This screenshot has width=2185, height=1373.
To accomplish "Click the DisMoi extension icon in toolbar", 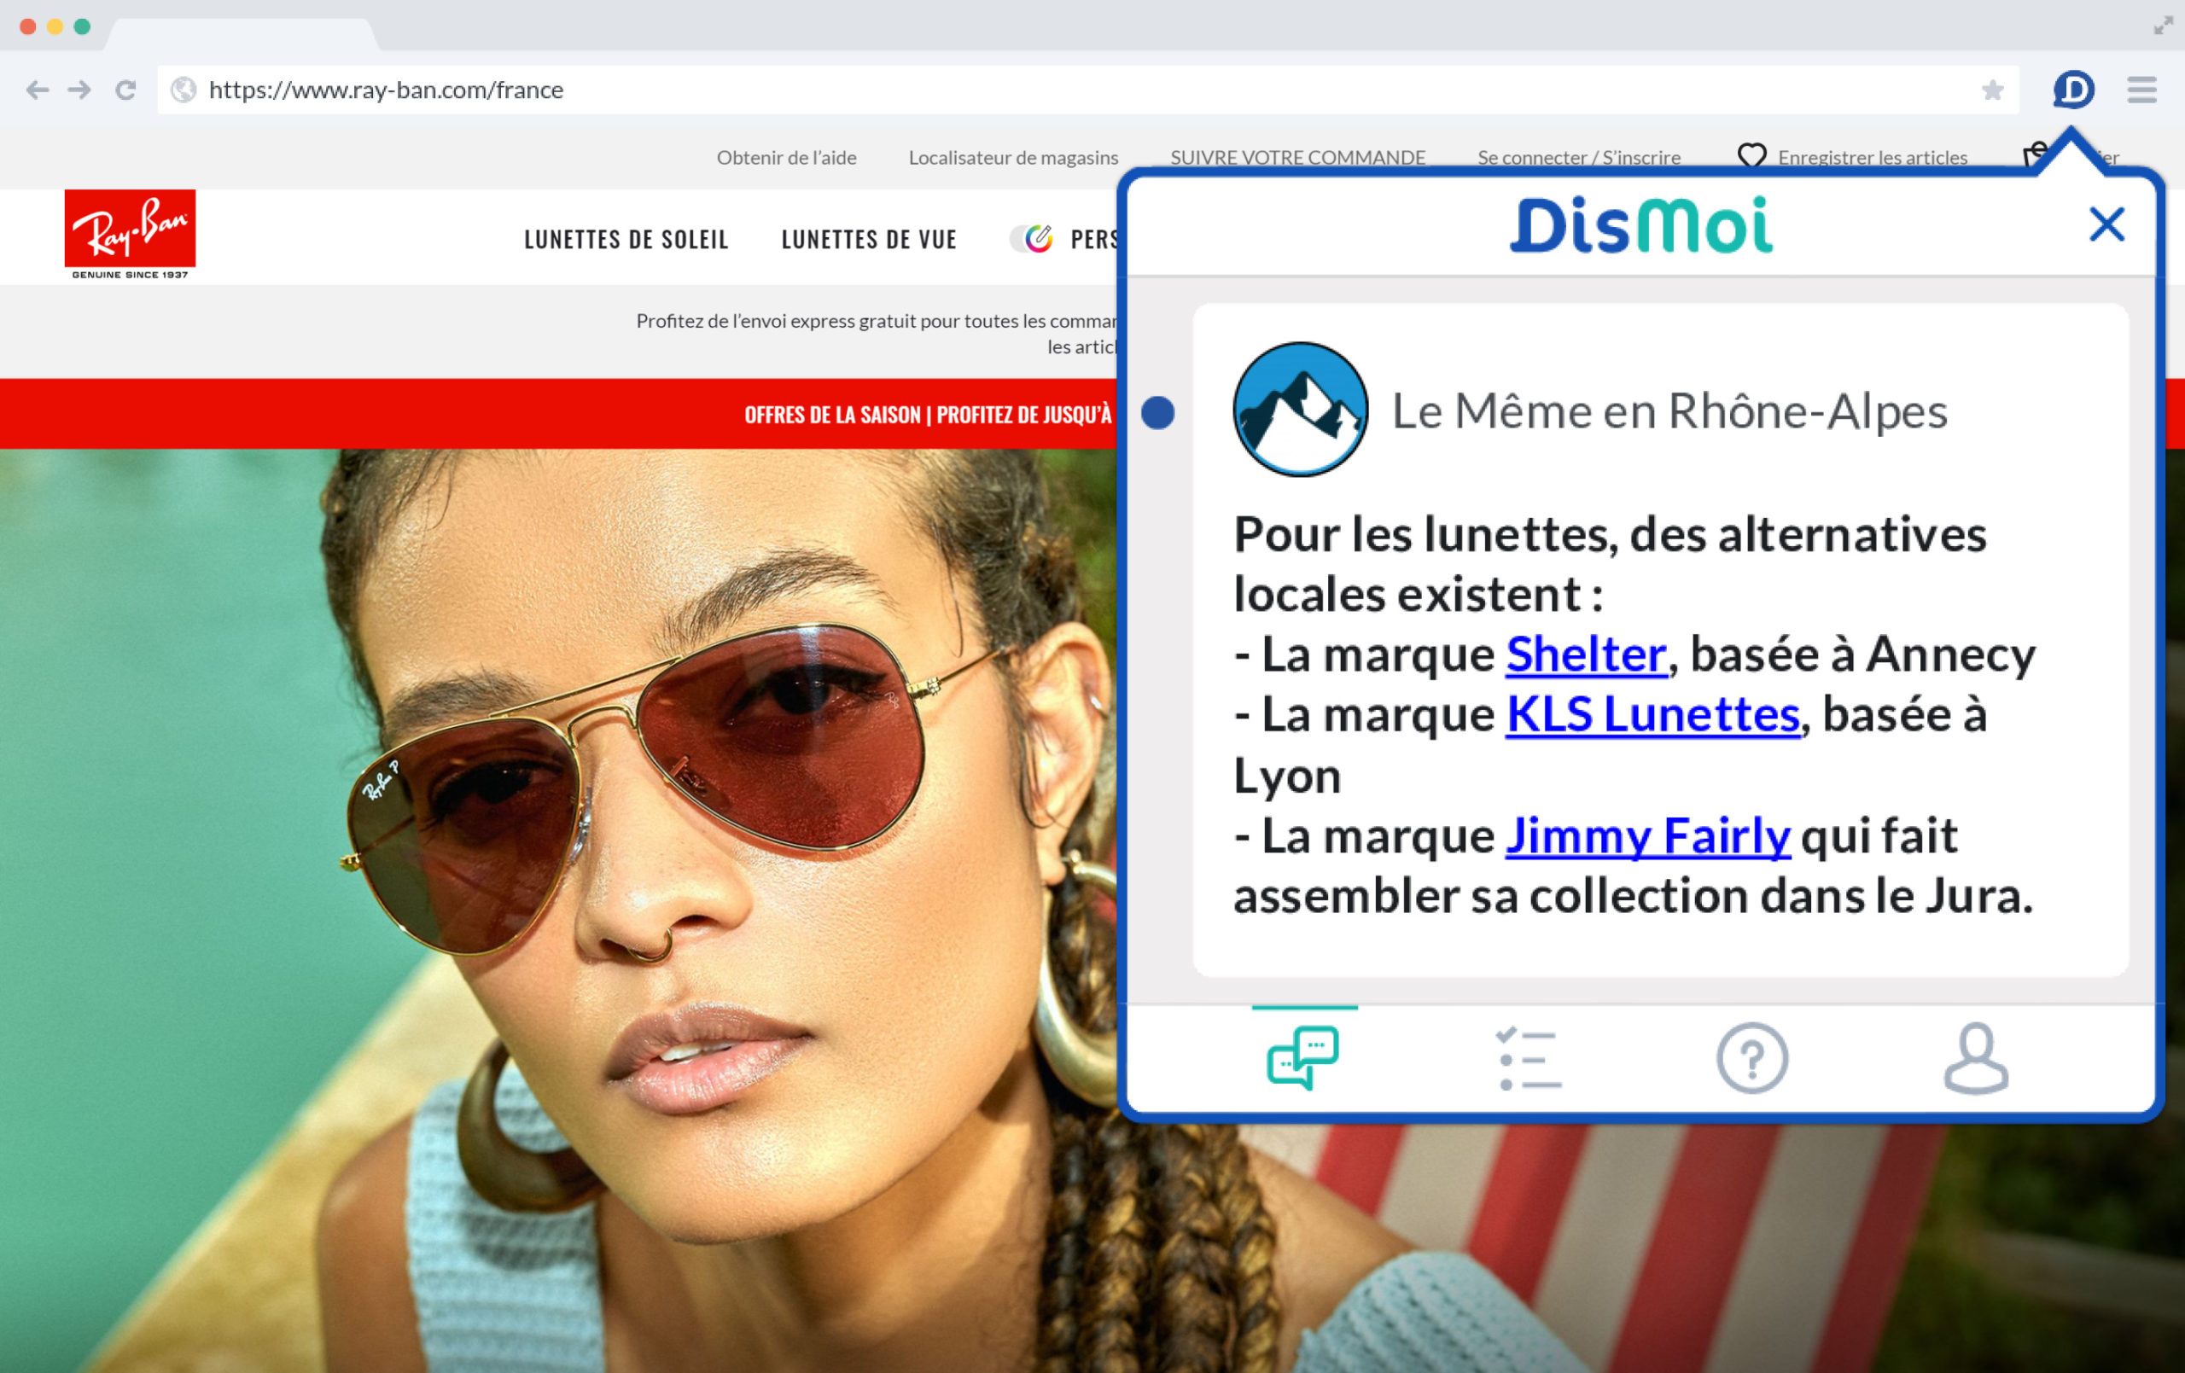I will tap(2073, 90).
